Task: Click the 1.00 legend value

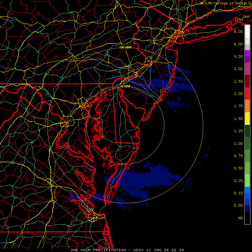Action: click(x=238, y=144)
